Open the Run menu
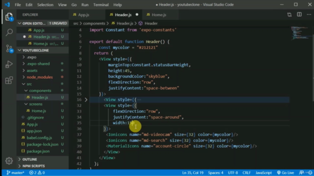This screenshot has height=176, width=314. (85, 4)
